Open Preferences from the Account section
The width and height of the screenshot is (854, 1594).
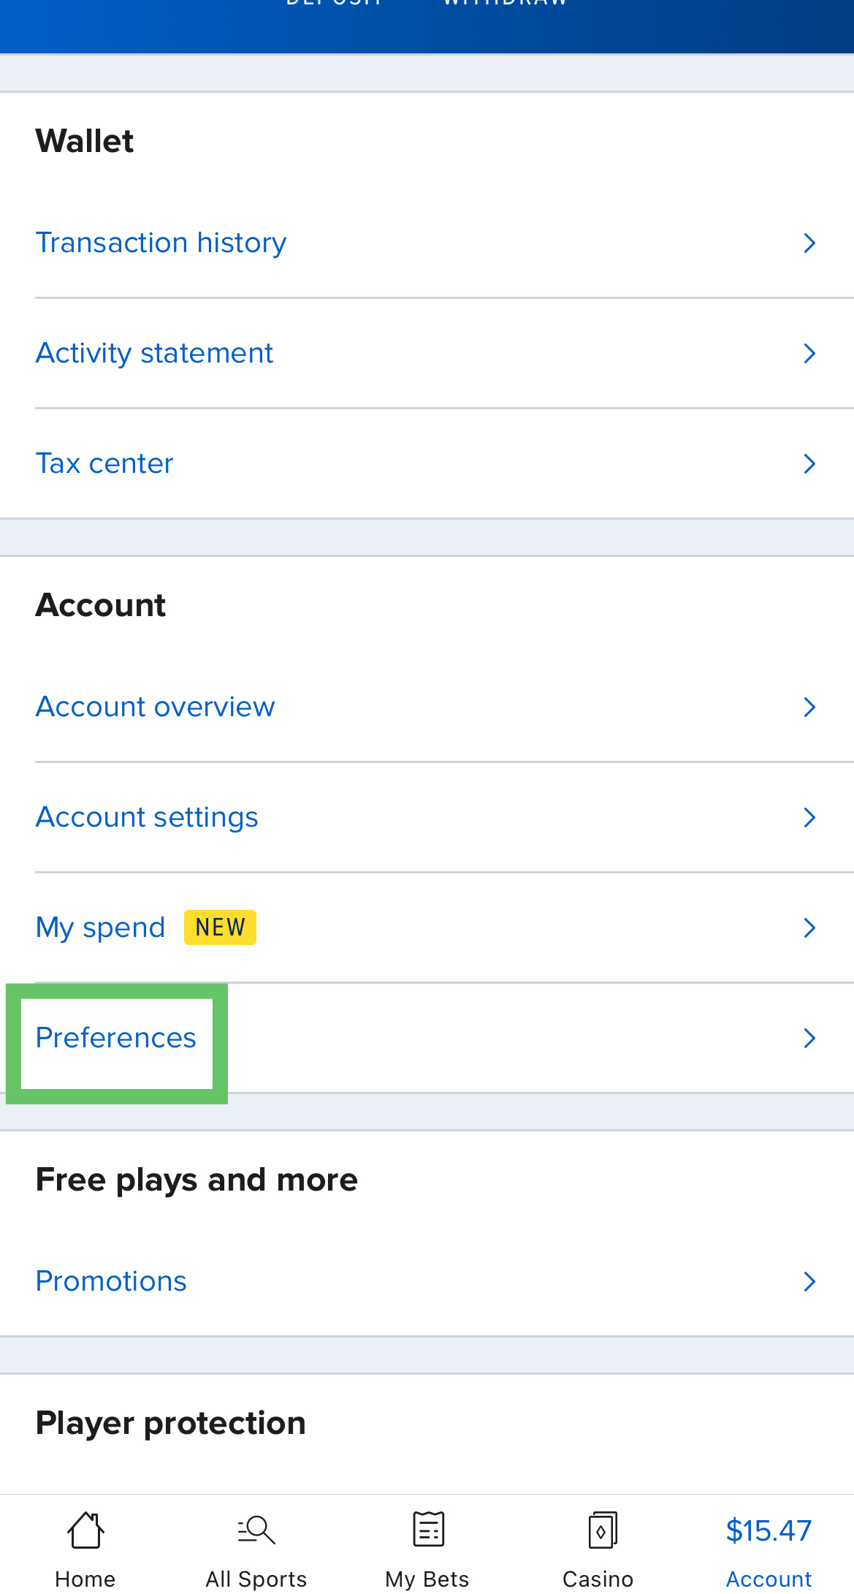115,1037
